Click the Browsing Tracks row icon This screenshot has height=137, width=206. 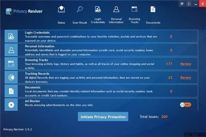point(11,64)
